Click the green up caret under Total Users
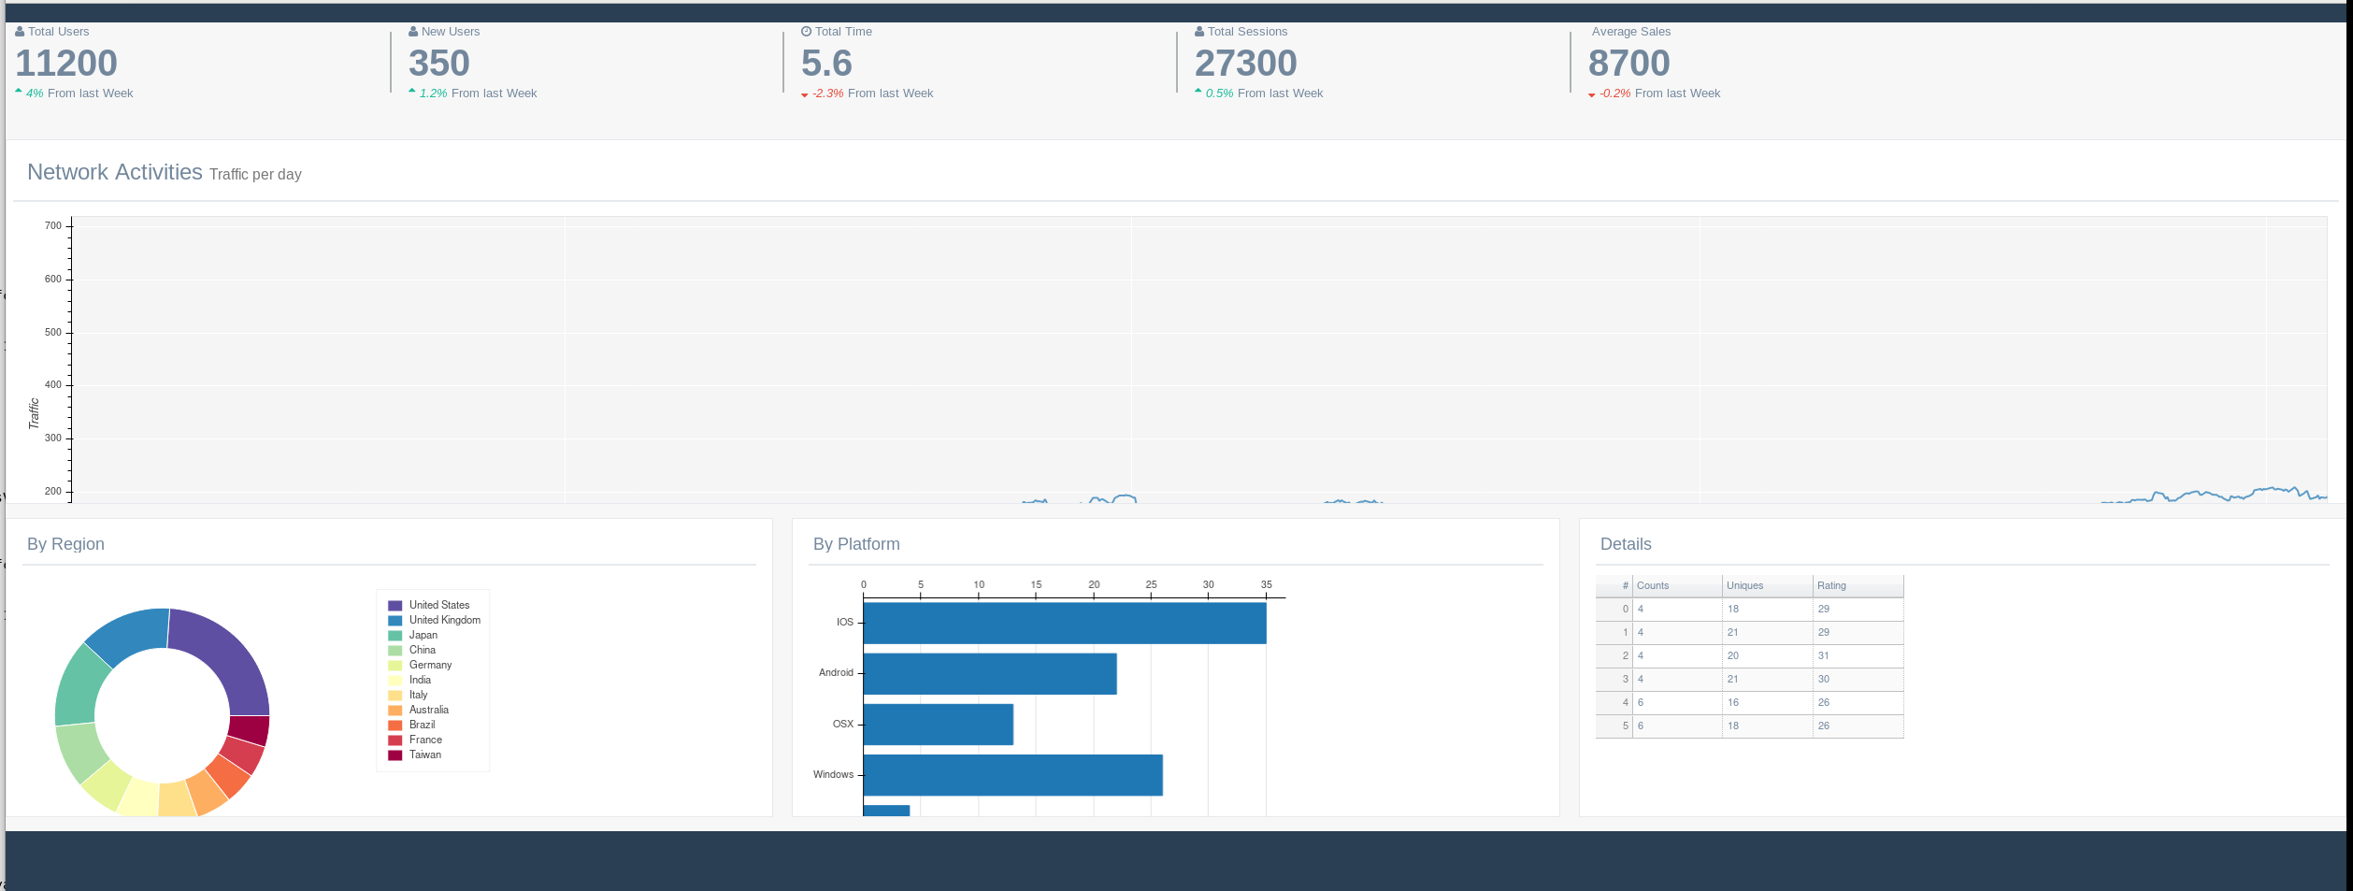 pyautogui.click(x=19, y=90)
